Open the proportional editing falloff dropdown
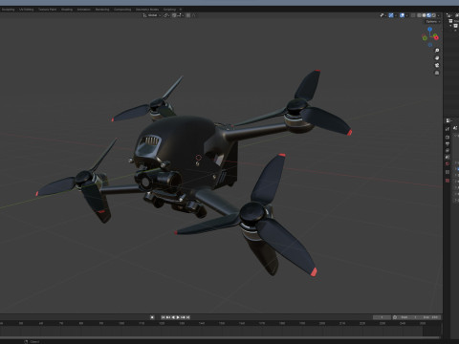 194,15
